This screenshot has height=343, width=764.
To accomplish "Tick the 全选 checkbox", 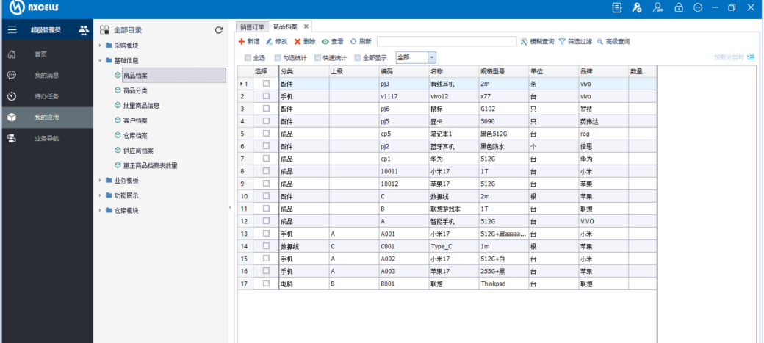I will pyautogui.click(x=248, y=57).
